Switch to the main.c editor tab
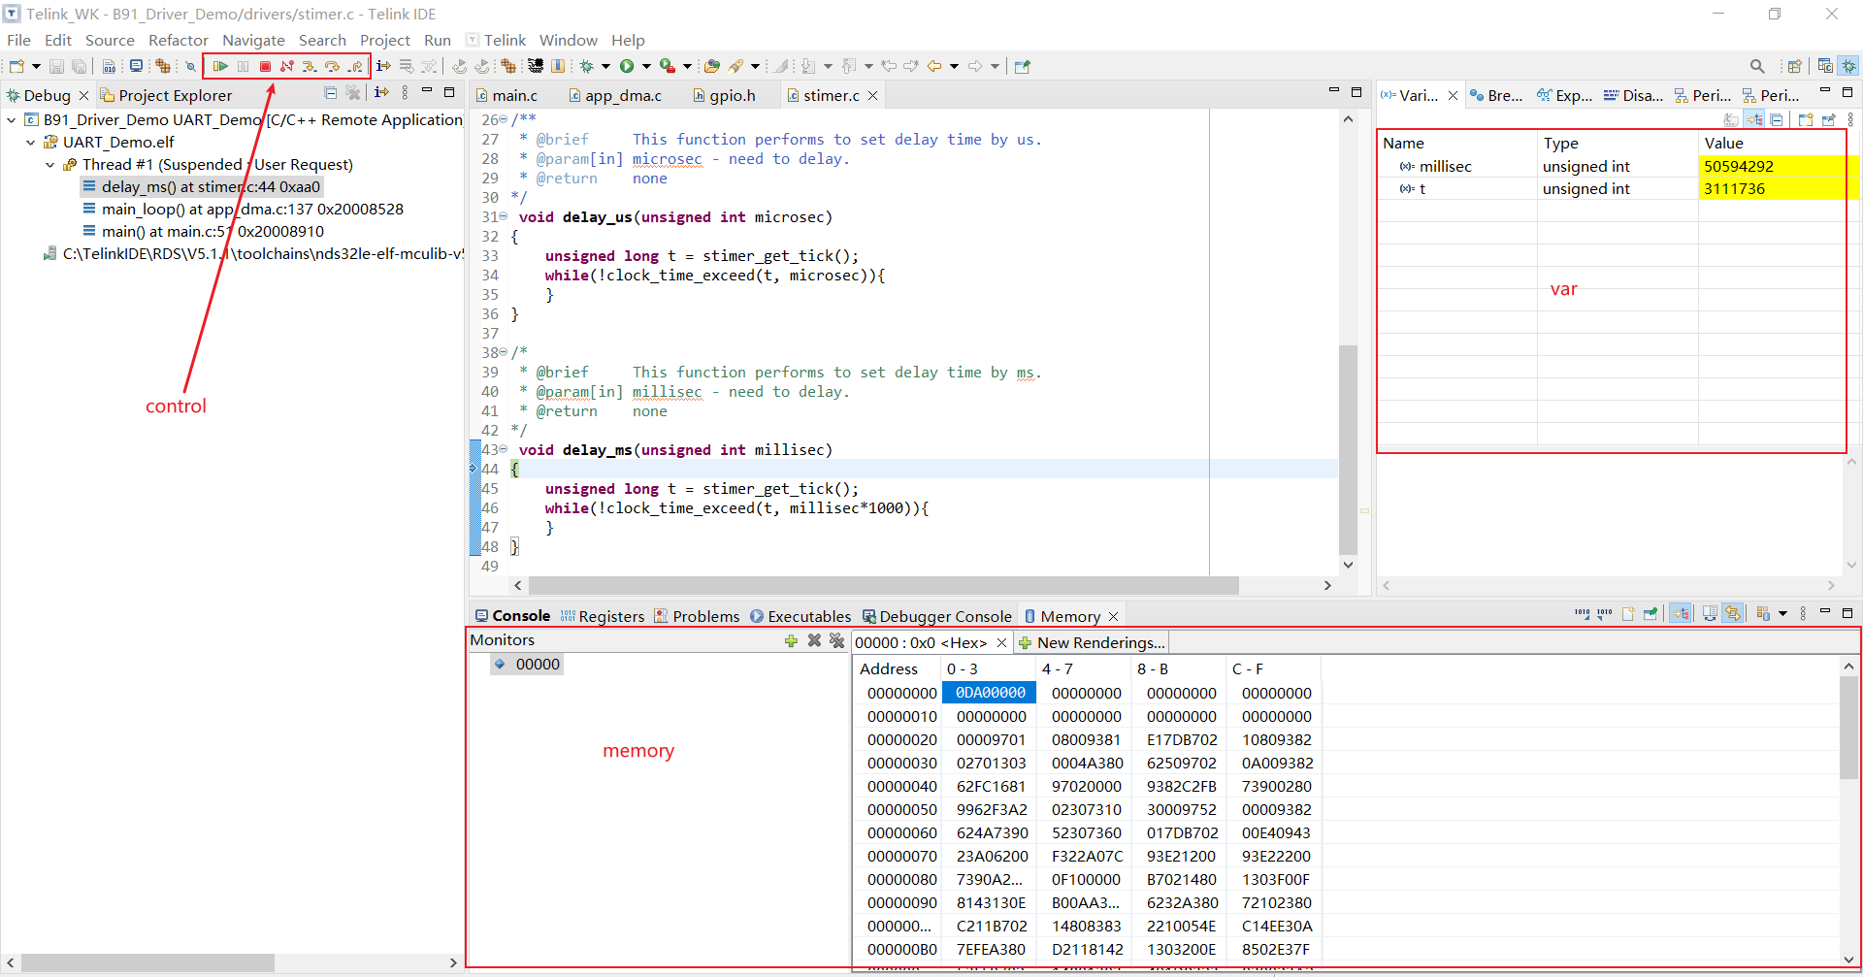This screenshot has height=977, width=1863. point(507,95)
